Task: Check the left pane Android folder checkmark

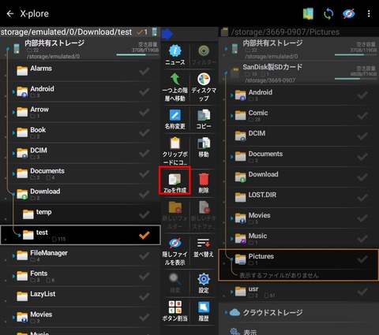Action: click(144, 91)
